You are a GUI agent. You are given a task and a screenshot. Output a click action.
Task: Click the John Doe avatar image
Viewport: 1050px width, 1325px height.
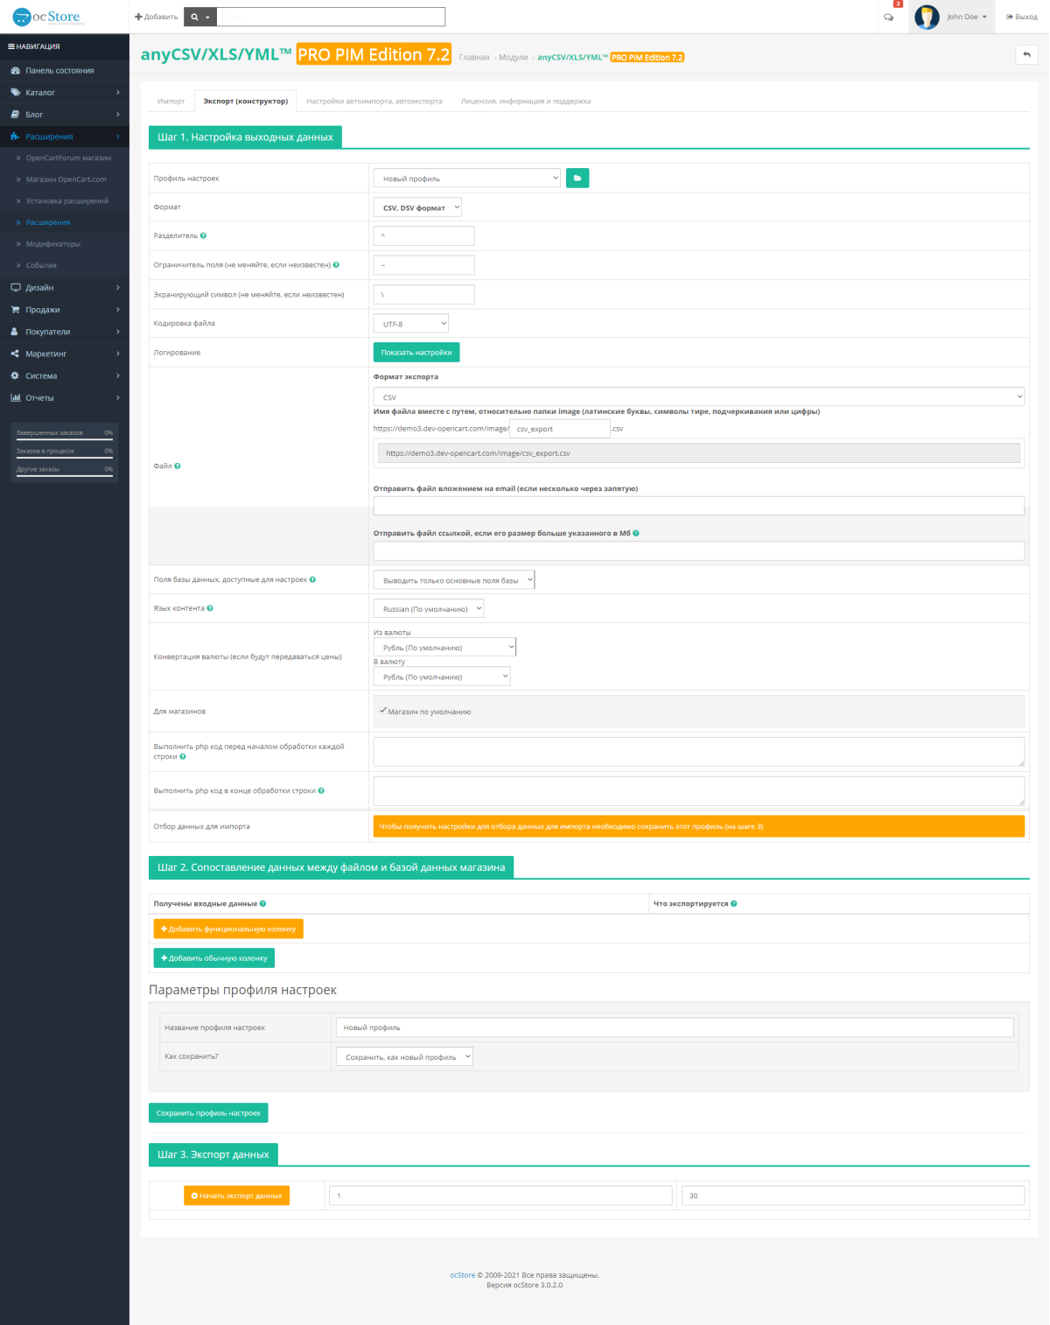pos(927,17)
